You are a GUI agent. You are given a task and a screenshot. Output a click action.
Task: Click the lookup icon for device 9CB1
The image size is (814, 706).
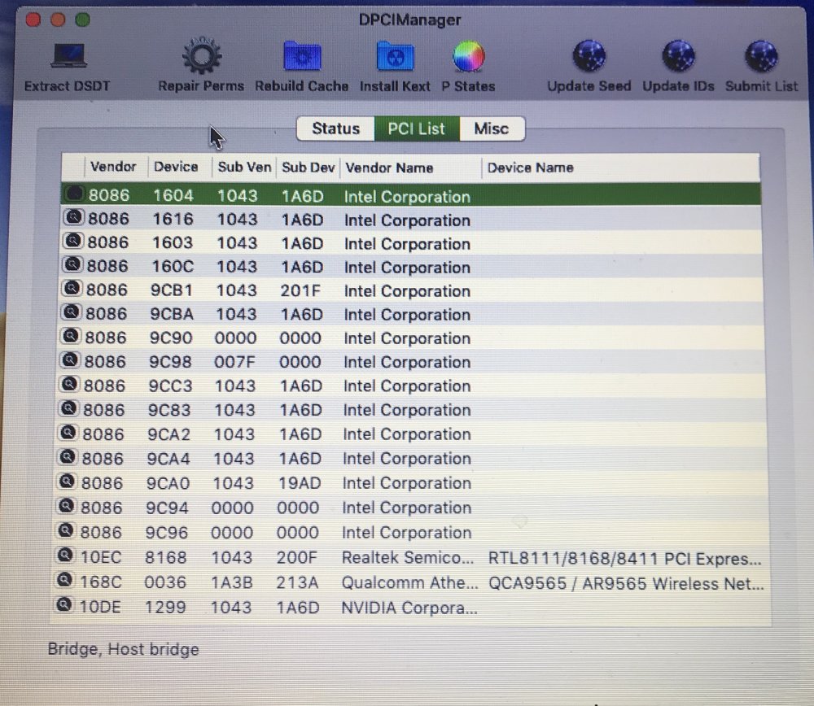click(72, 288)
